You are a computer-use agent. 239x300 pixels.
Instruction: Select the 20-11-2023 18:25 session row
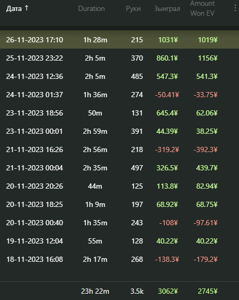click(119, 204)
